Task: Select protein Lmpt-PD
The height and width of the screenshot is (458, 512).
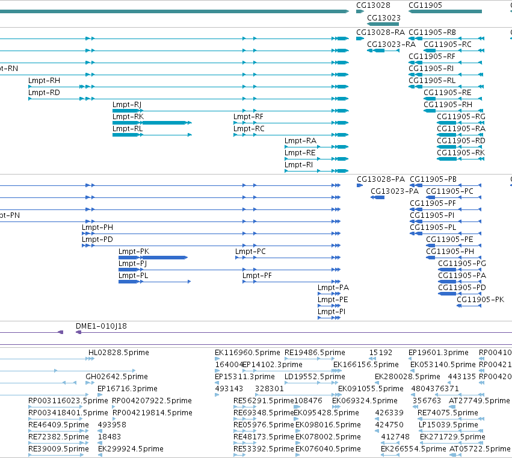Action: [x=97, y=240]
